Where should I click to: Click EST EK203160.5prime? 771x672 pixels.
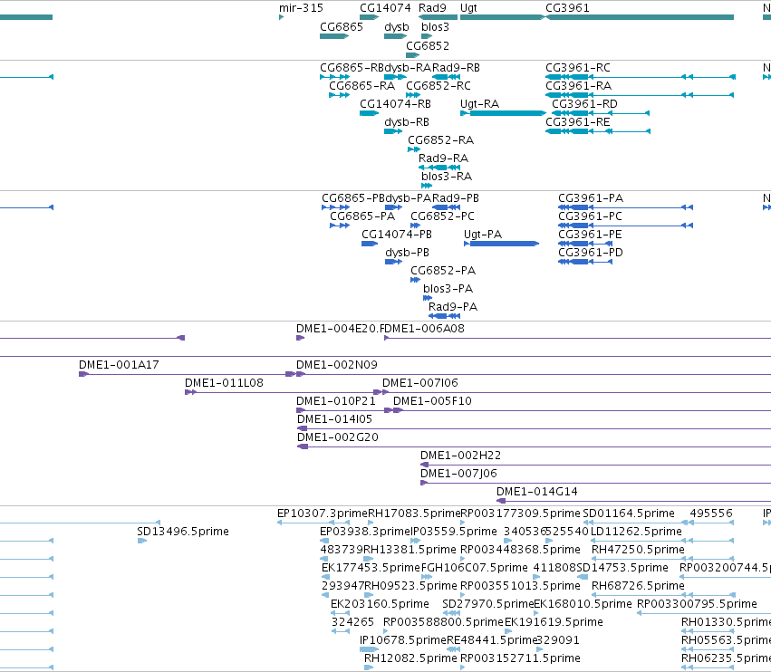(380, 604)
